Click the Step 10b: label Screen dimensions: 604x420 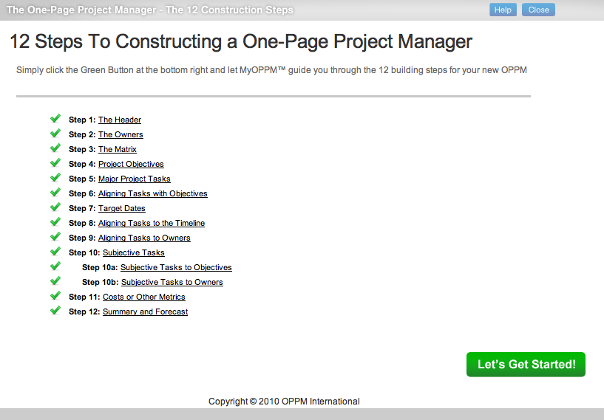100,282
